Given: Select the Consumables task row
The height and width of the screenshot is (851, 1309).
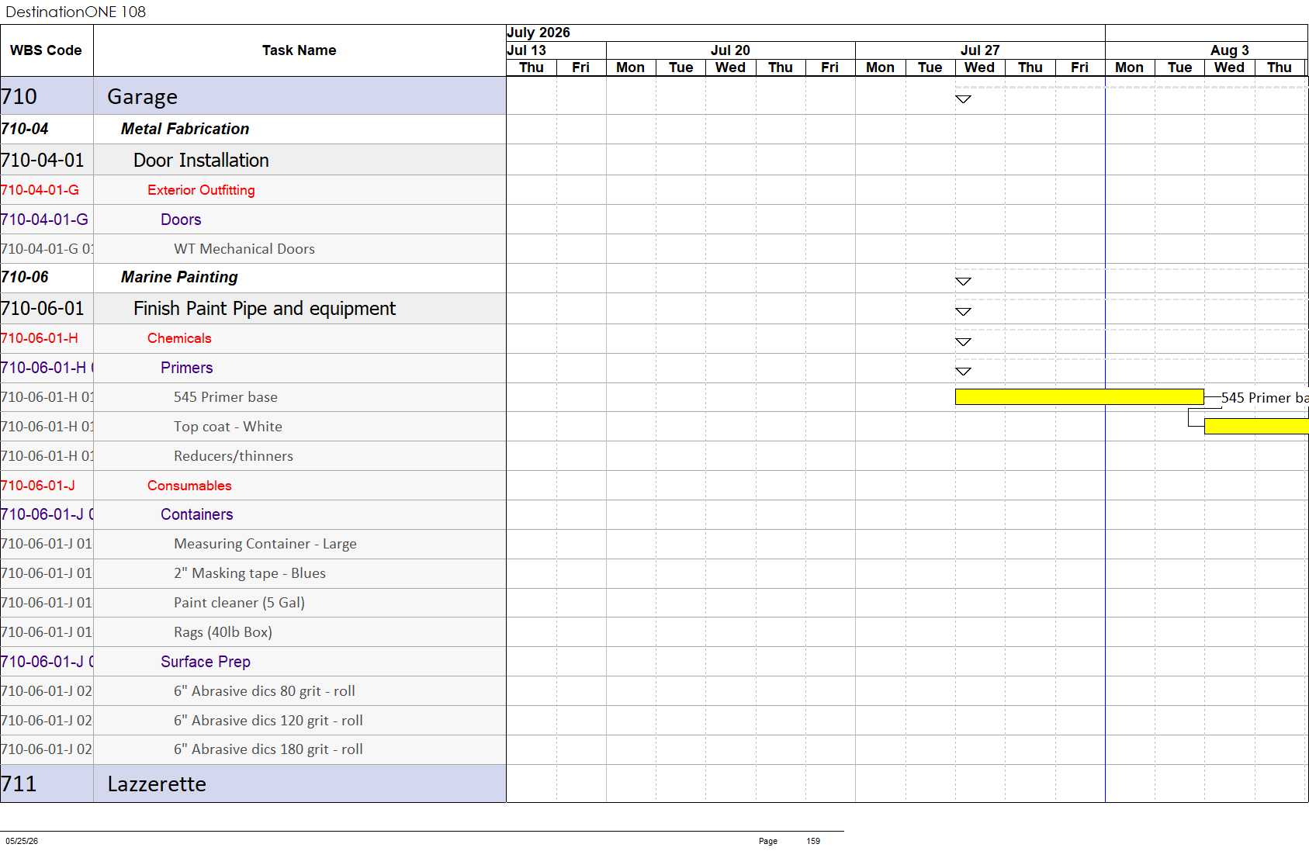Looking at the screenshot, I should (x=253, y=486).
